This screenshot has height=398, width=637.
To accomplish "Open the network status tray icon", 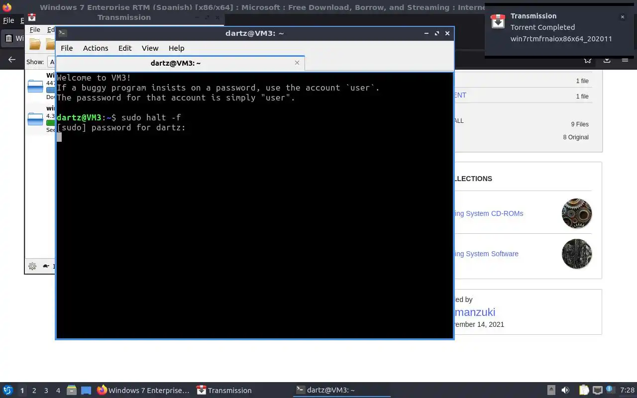I will [x=598, y=391].
